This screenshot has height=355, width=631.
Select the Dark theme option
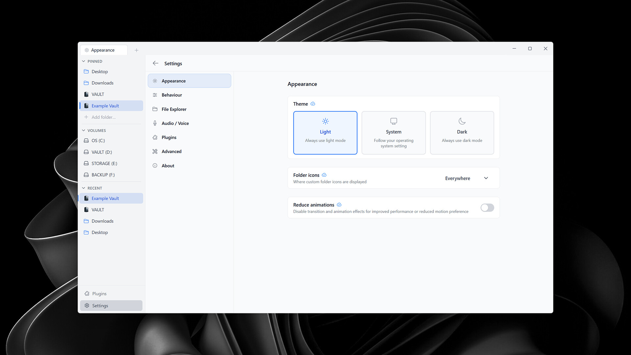pos(462,133)
